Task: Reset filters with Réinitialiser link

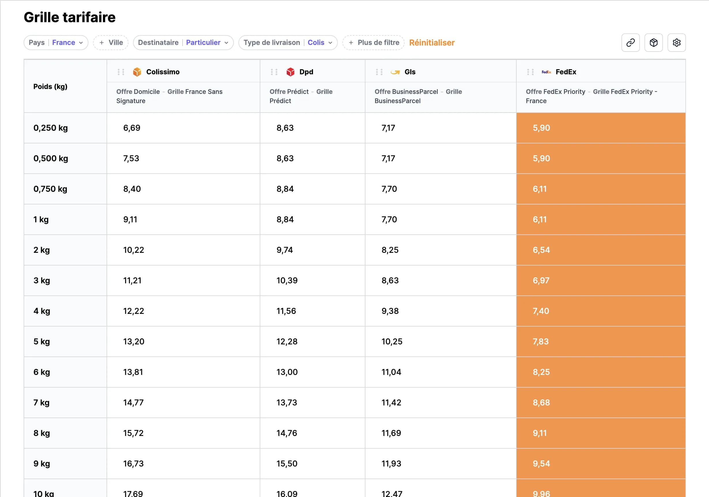Action: point(432,43)
